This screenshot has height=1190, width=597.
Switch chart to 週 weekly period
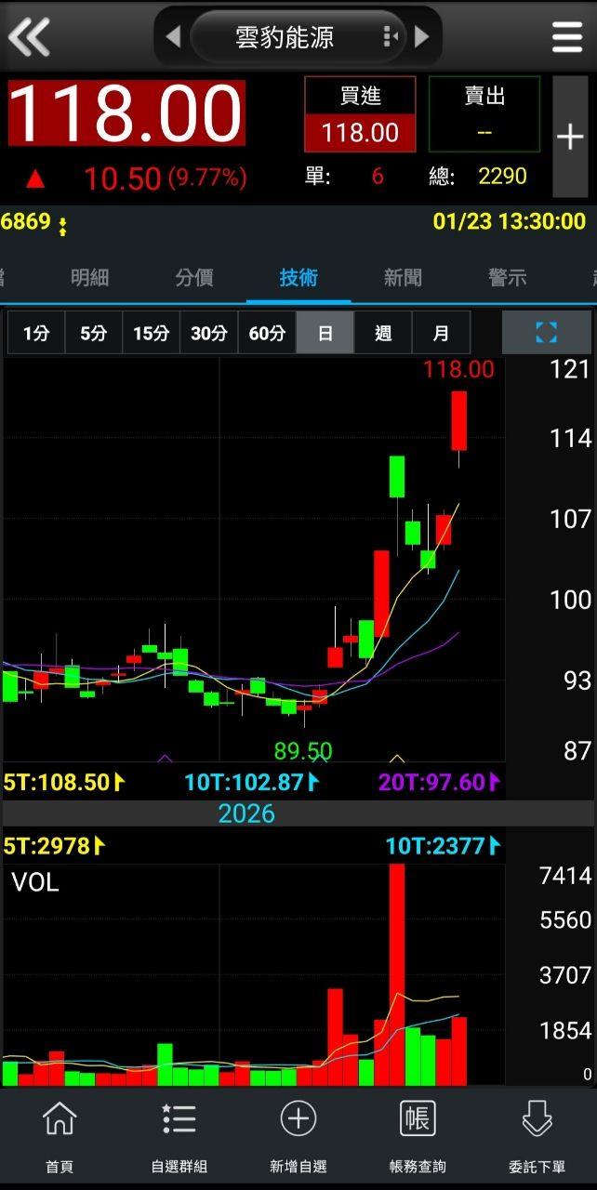tap(383, 333)
